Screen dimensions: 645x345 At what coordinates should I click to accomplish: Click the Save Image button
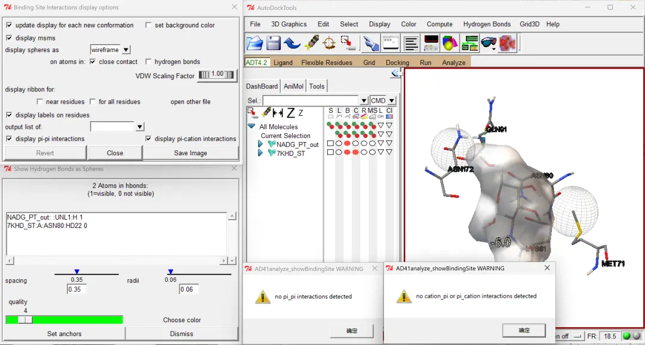[x=191, y=153]
